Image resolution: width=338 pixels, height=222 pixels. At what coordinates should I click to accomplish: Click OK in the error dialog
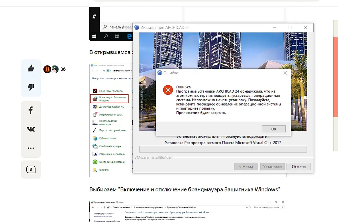[274, 129]
